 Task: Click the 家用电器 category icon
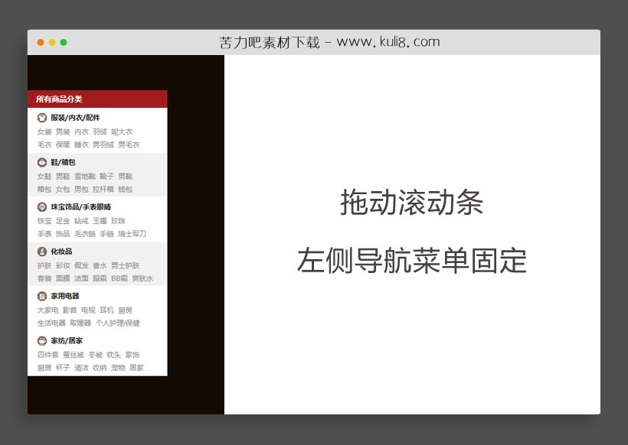(x=41, y=296)
